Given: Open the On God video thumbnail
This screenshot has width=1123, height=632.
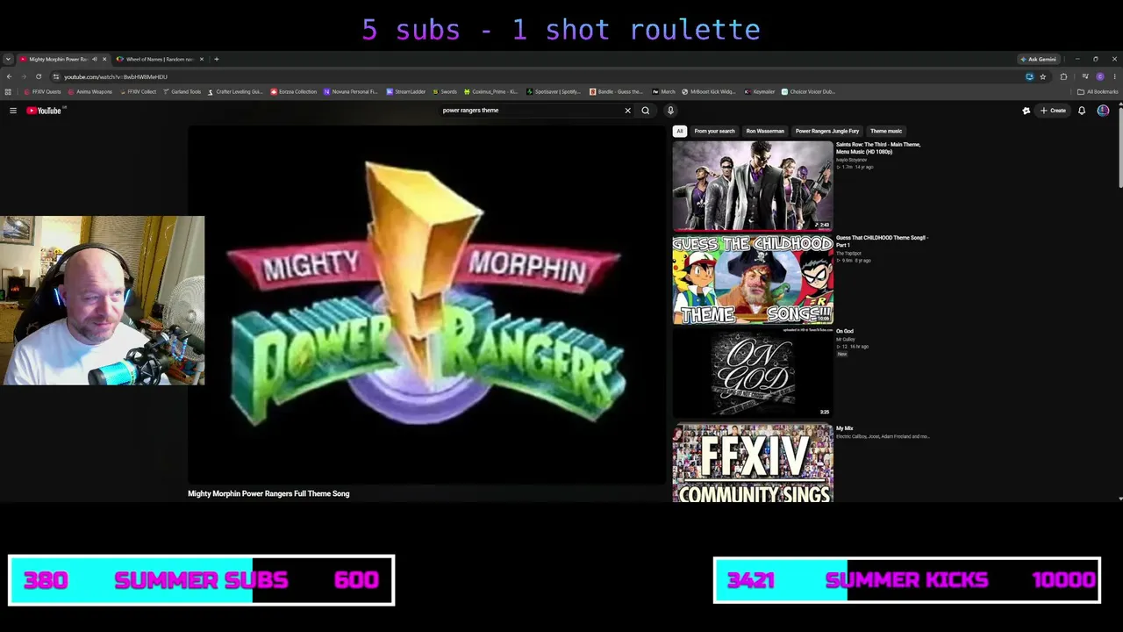Looking at the screenshot, I should [x=753, y=373].
